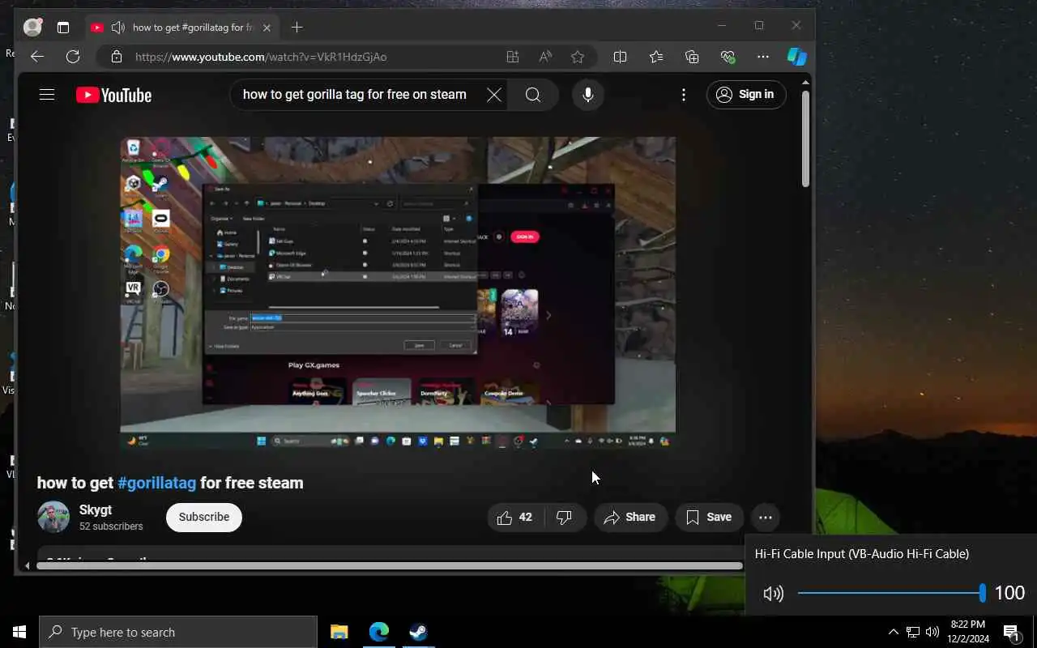Screen dimensions: 1037x648
Task: Click the page horizontal scrollbar
Action: click(390, 565)
